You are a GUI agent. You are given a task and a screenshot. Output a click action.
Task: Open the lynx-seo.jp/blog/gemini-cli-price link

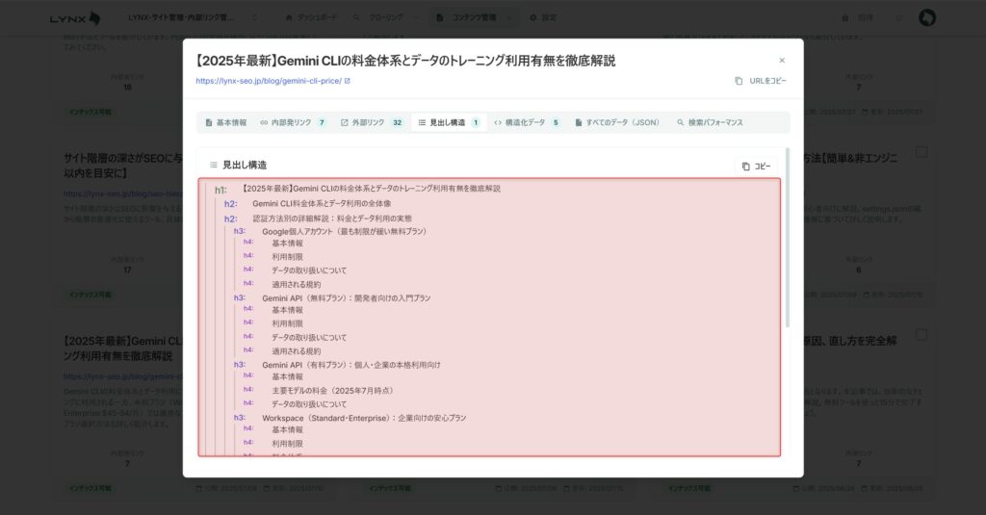[x=268, y=81]
